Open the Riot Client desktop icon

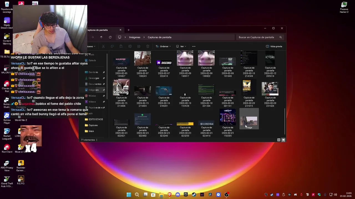click(7, 148)
